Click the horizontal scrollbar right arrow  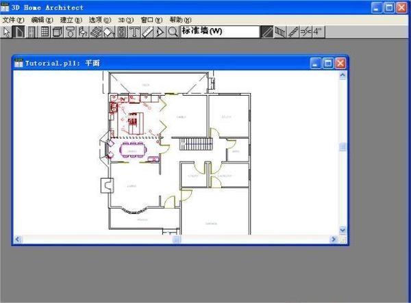pyautogui.click(x=334, y=240)
